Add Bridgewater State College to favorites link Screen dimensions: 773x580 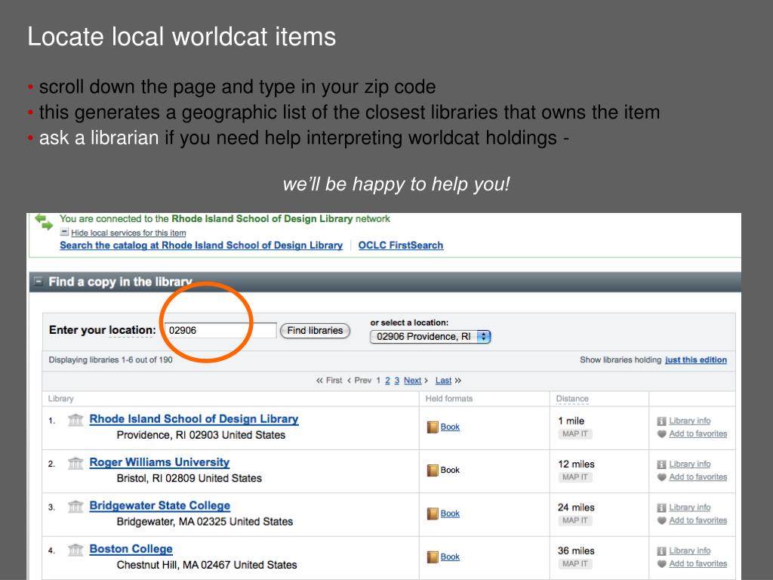click(x=698, y=520)
